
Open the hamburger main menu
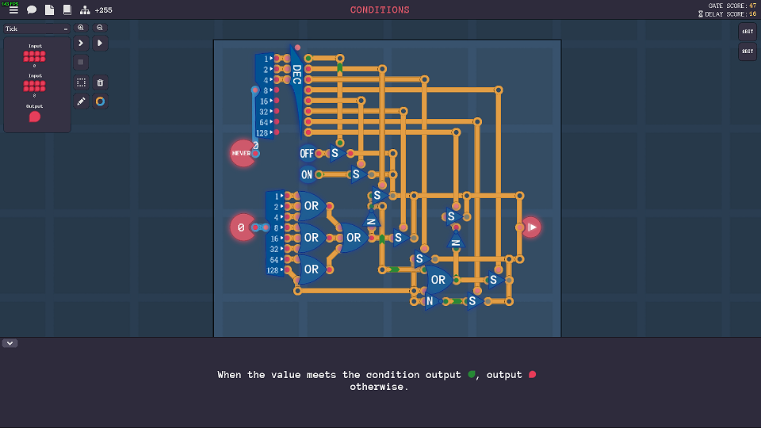tap(13, 10)
